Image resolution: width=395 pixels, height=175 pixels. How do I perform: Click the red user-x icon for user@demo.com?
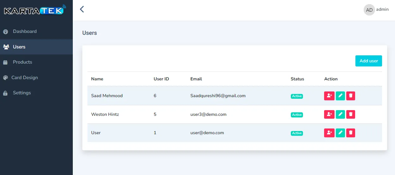tap(329, 133)
